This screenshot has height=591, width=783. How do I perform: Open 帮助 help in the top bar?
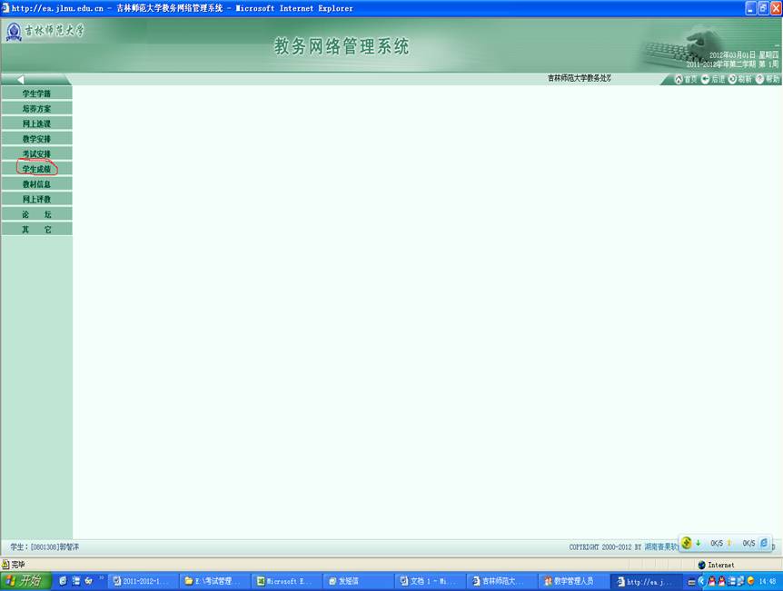pos(767,80)
